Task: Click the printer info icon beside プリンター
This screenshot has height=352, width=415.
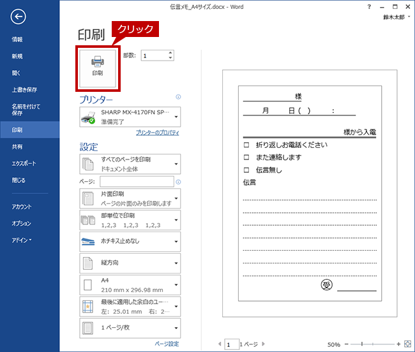Action: coord(178,97)
